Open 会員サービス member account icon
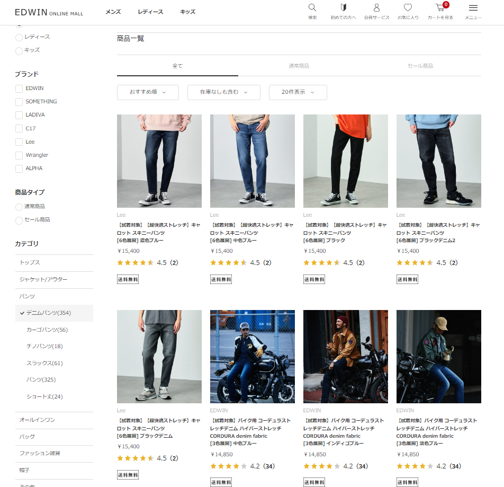This screenshot has width=504, height=487. (376, 8)
